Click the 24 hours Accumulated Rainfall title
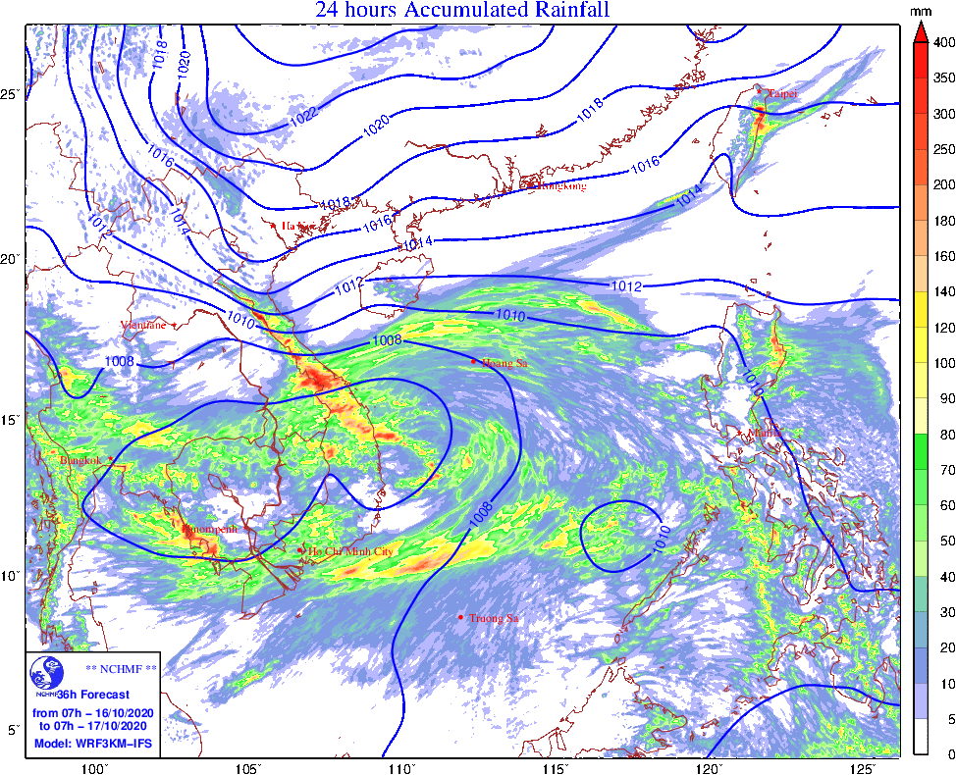The image size is (956, 775). tap(462, 10)
